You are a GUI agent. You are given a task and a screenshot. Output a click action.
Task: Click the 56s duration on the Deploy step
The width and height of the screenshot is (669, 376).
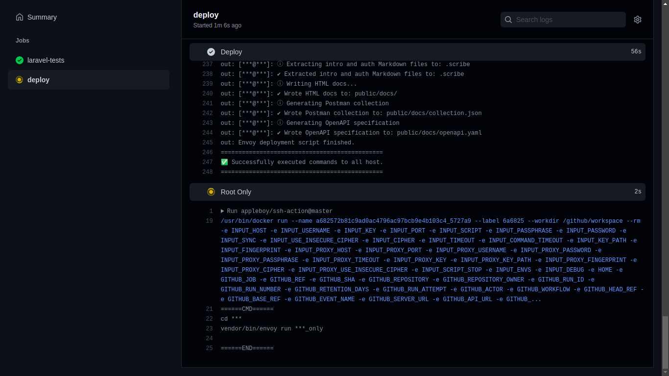pos(636,52)
